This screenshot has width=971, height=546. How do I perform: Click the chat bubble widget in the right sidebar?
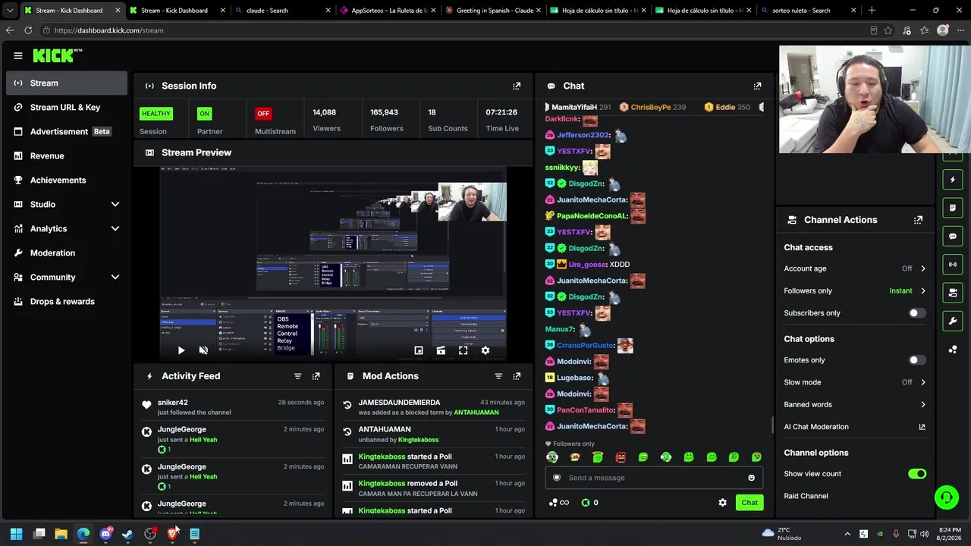pos(953,237)
